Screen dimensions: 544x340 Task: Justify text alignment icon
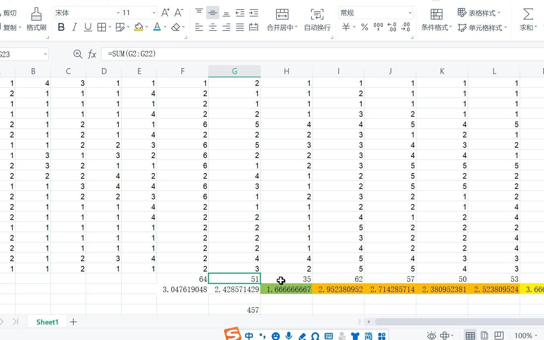coord(240,27)
